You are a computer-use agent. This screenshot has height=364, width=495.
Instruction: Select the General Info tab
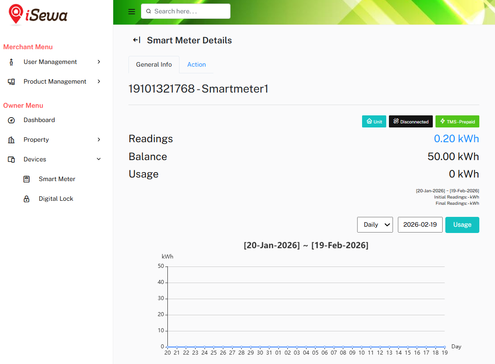pyautogui.click(x=154, y=65)
